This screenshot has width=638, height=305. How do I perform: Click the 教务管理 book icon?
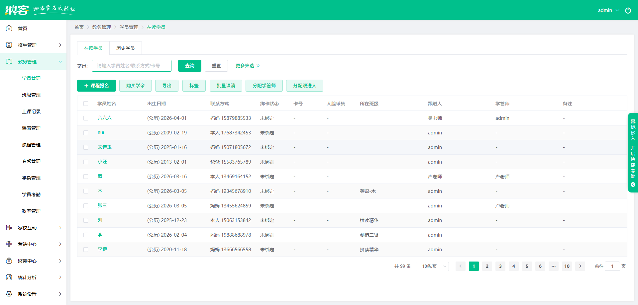click(9, 62)
